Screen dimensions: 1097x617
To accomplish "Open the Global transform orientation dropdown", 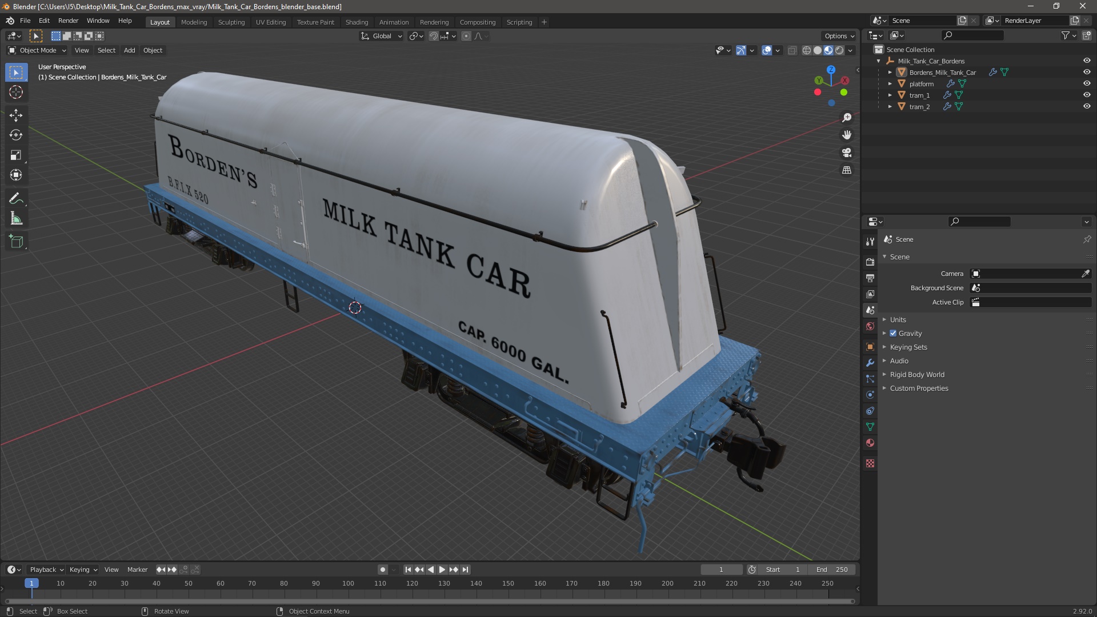I will (x=381, y=36).
